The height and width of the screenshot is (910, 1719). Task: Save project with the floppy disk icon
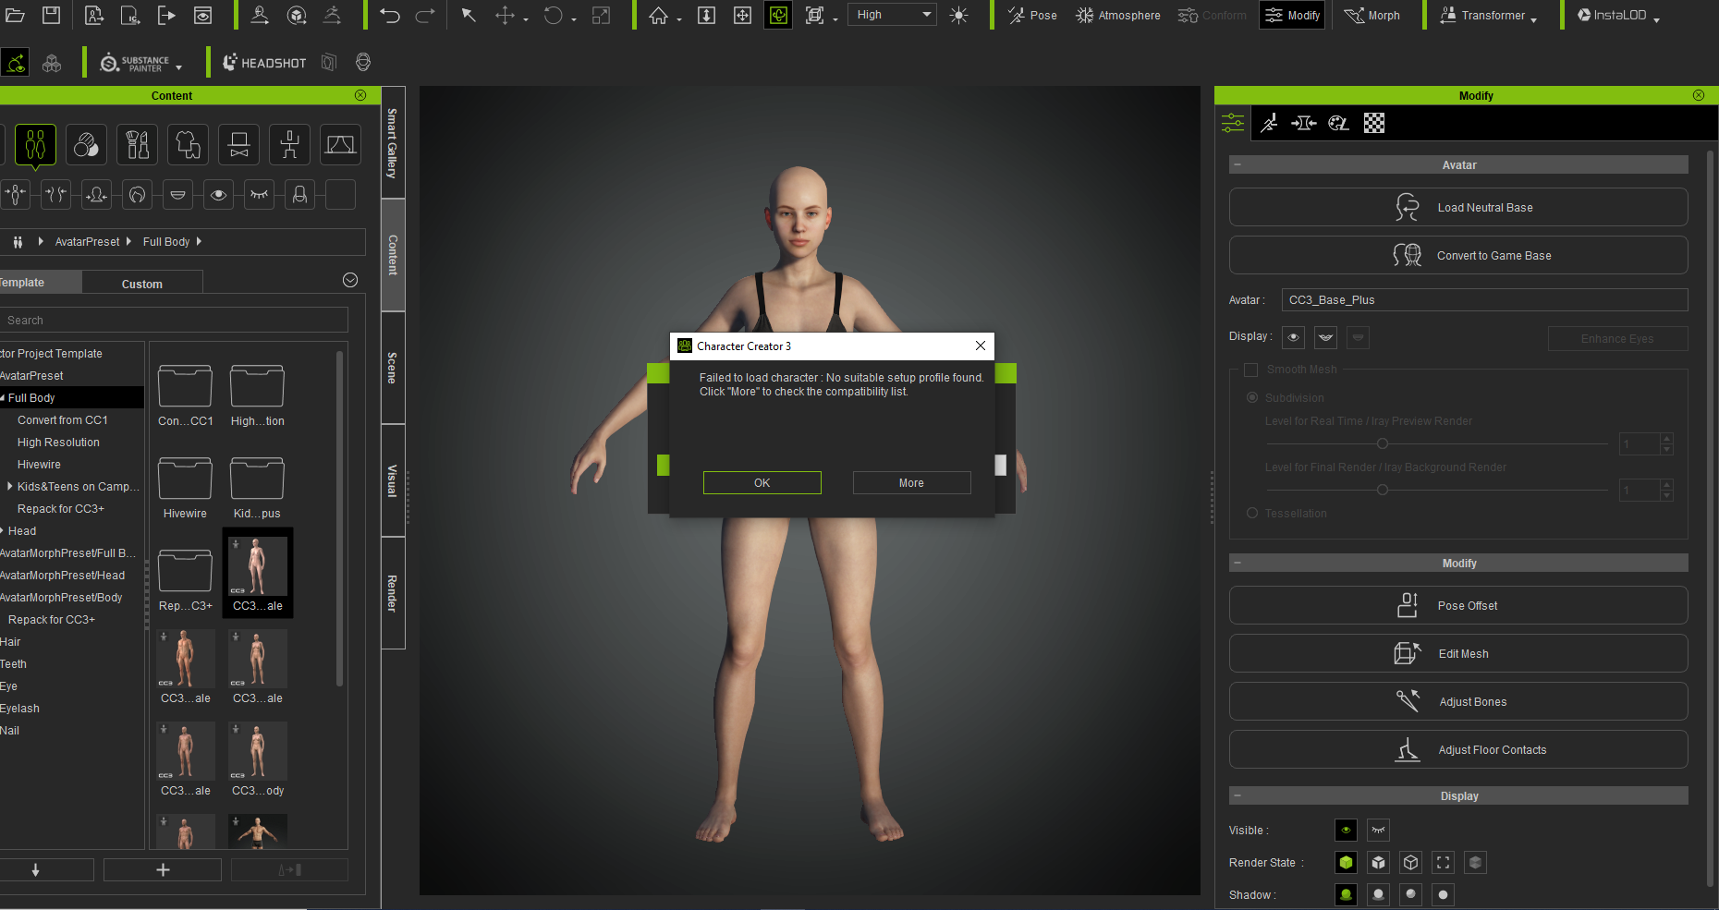point(52,15)
